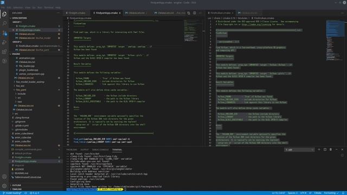Click the open changes compare icon
The image size is (347, 195).
click(189, 13)
